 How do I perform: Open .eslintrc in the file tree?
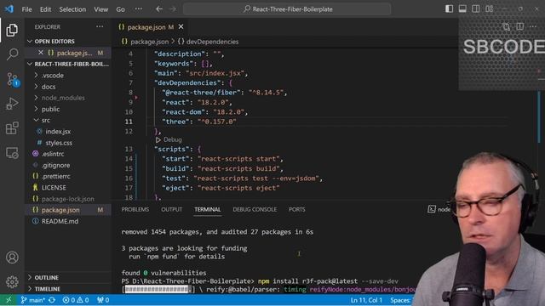pos(68,154)
